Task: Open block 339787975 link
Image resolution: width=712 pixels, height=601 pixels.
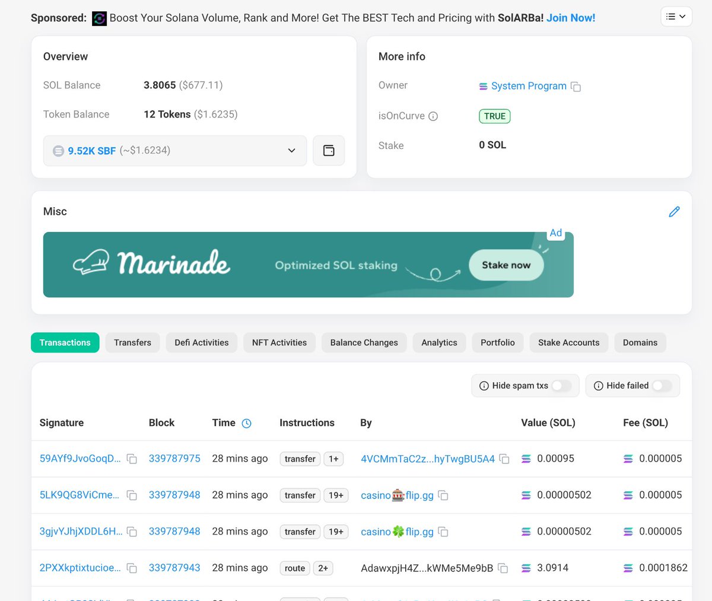Action: [x=174, y=459]
